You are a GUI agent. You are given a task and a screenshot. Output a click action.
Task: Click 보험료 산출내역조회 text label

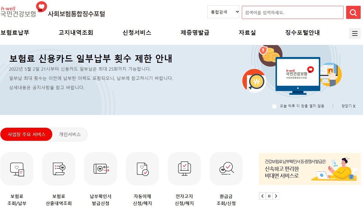[59, 200]
